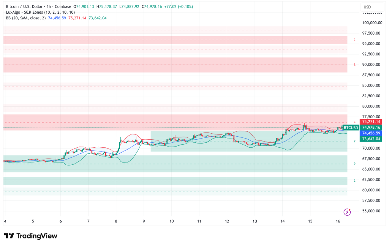Click the support zone label 9
Image resolution: width=389 pixels, height=246 pixels.
354,163
